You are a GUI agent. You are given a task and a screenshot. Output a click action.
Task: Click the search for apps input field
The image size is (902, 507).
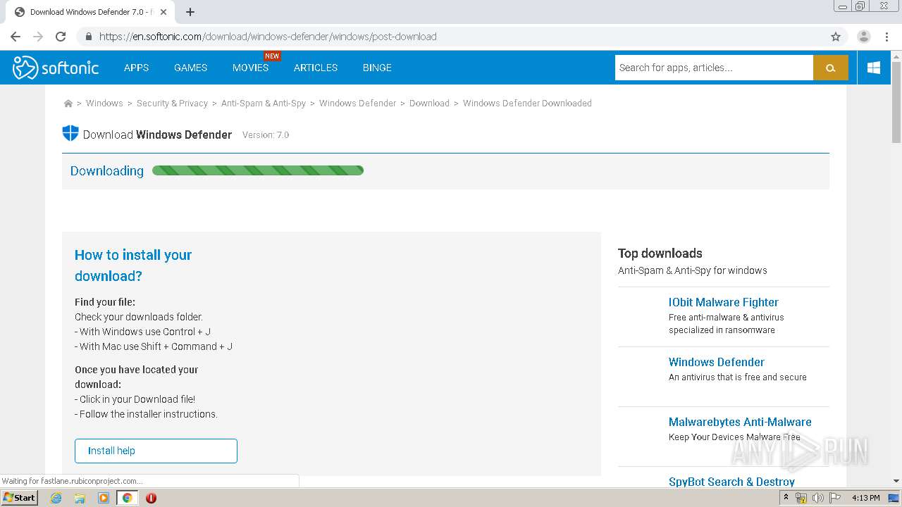click(714, 68)
